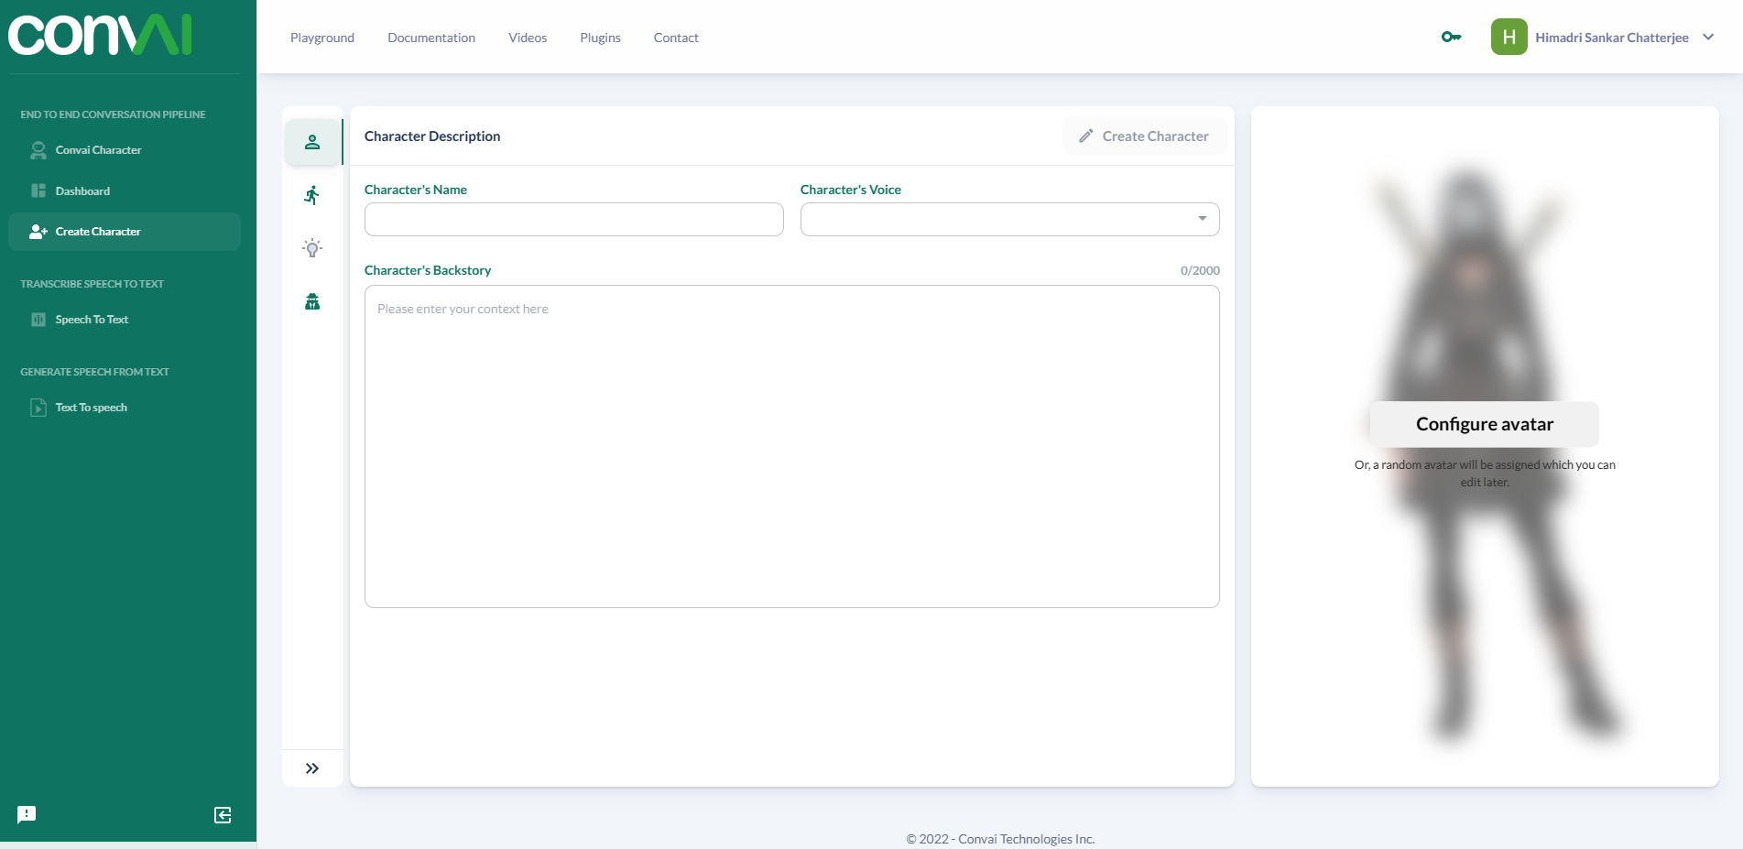Select Create Character in the sidebar
Viewport: 1743px width, 849px height.
(x=125, y=232)
